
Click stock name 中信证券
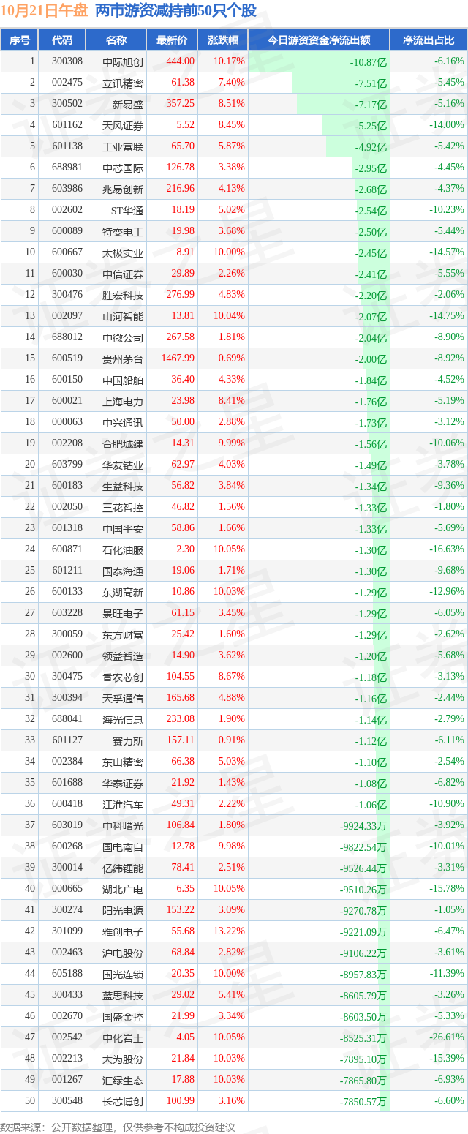[x=123, y=274]
